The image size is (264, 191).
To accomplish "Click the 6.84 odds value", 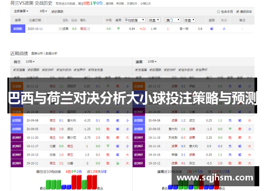I will (132, 29).
